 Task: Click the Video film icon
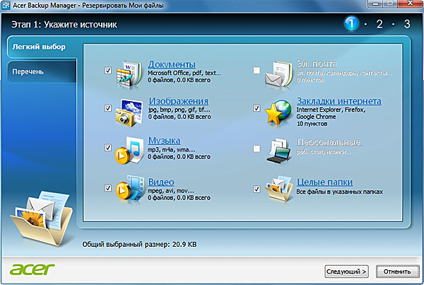(130, 188)
